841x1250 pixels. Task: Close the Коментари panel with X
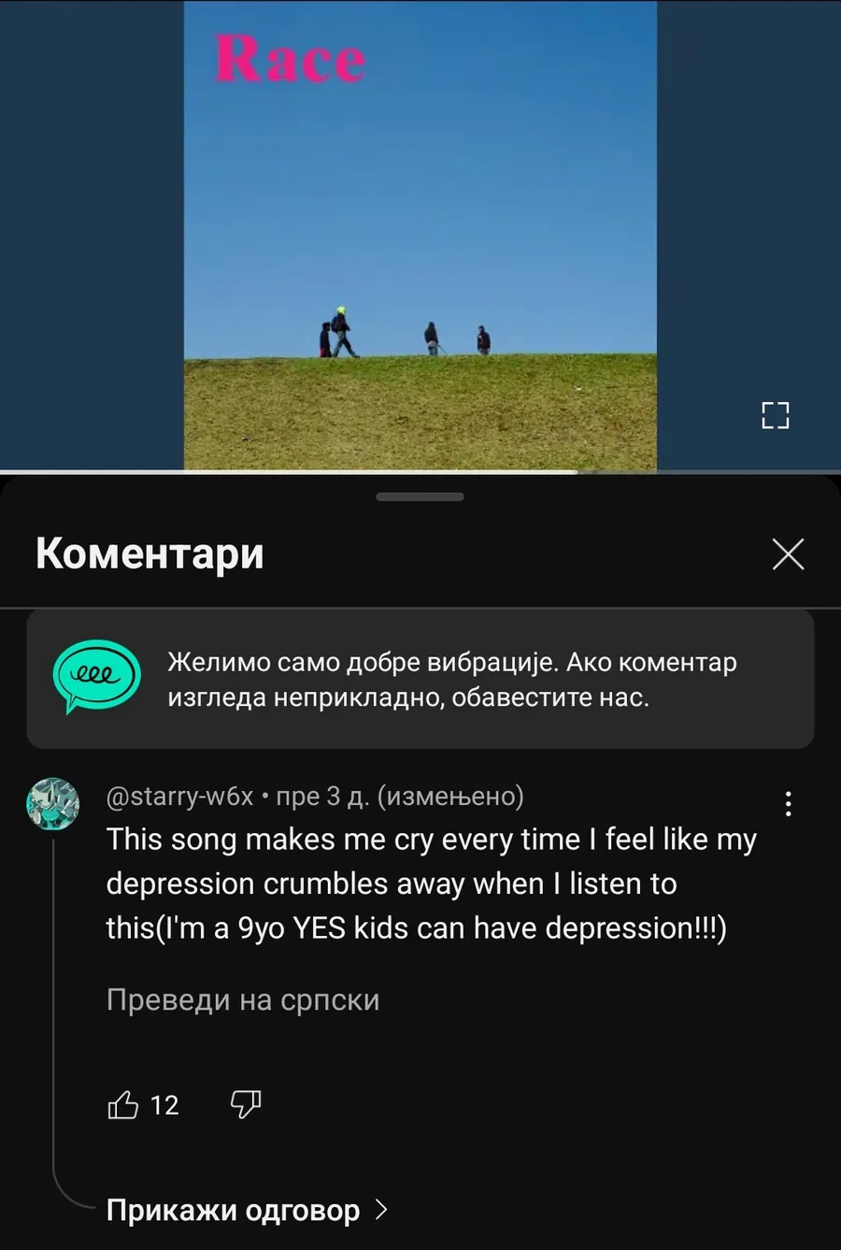click(x=788, y=554)
